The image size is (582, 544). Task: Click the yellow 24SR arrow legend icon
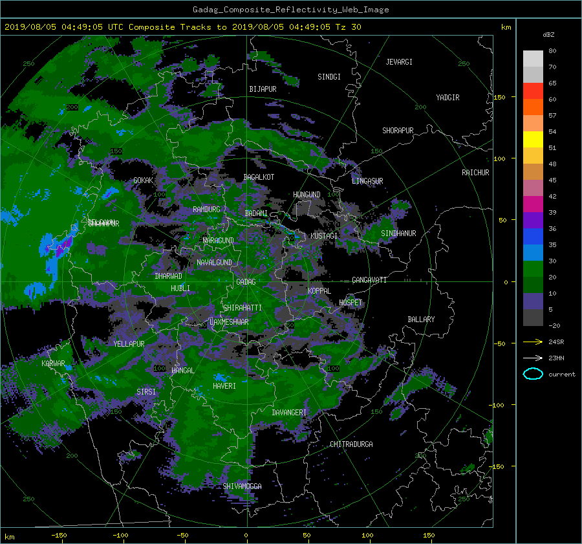(533, 342)
